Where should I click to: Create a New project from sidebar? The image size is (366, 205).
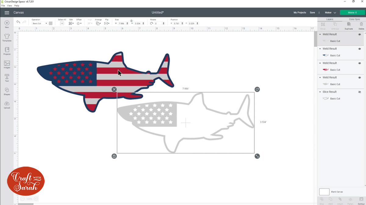point(7,24)
